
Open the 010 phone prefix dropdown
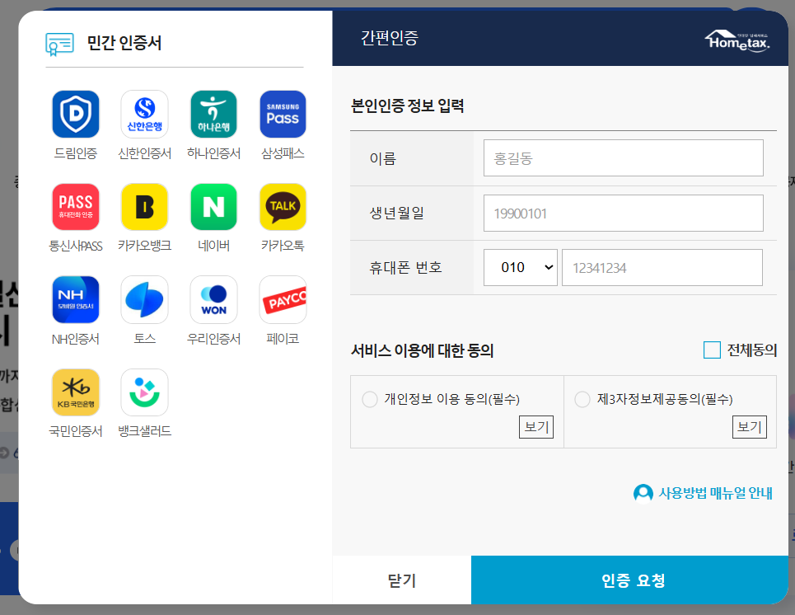[x=520, y=267]
